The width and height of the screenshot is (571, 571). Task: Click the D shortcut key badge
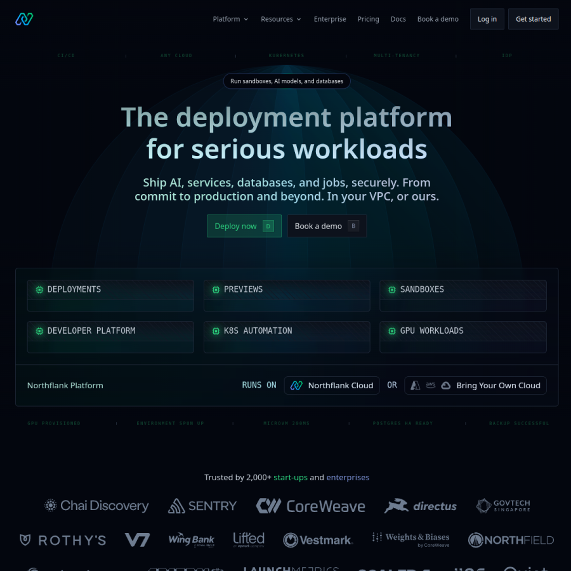(x=268, y=226)
